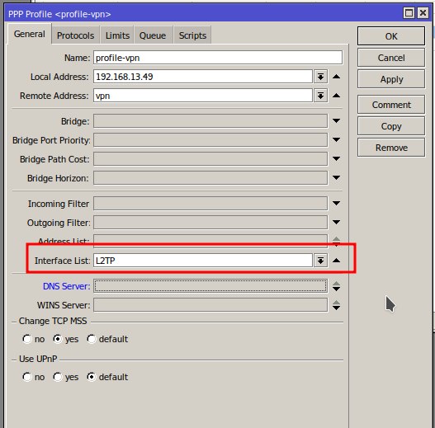Click the Bridge Horizon field
The width and height of the screenshot is (435, 428).
coord(210,178)
